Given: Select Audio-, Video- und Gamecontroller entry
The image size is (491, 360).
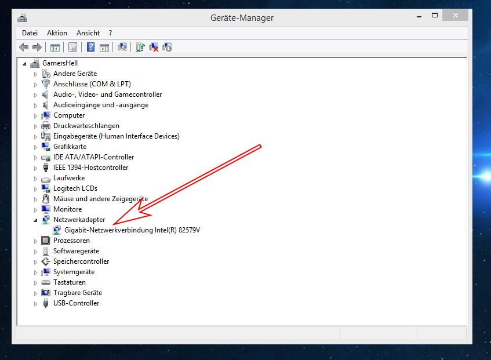Looking at the screenshot, I should [x=107, y=94].
